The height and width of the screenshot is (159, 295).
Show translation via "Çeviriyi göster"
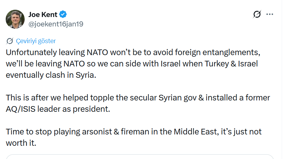(36, 41)
